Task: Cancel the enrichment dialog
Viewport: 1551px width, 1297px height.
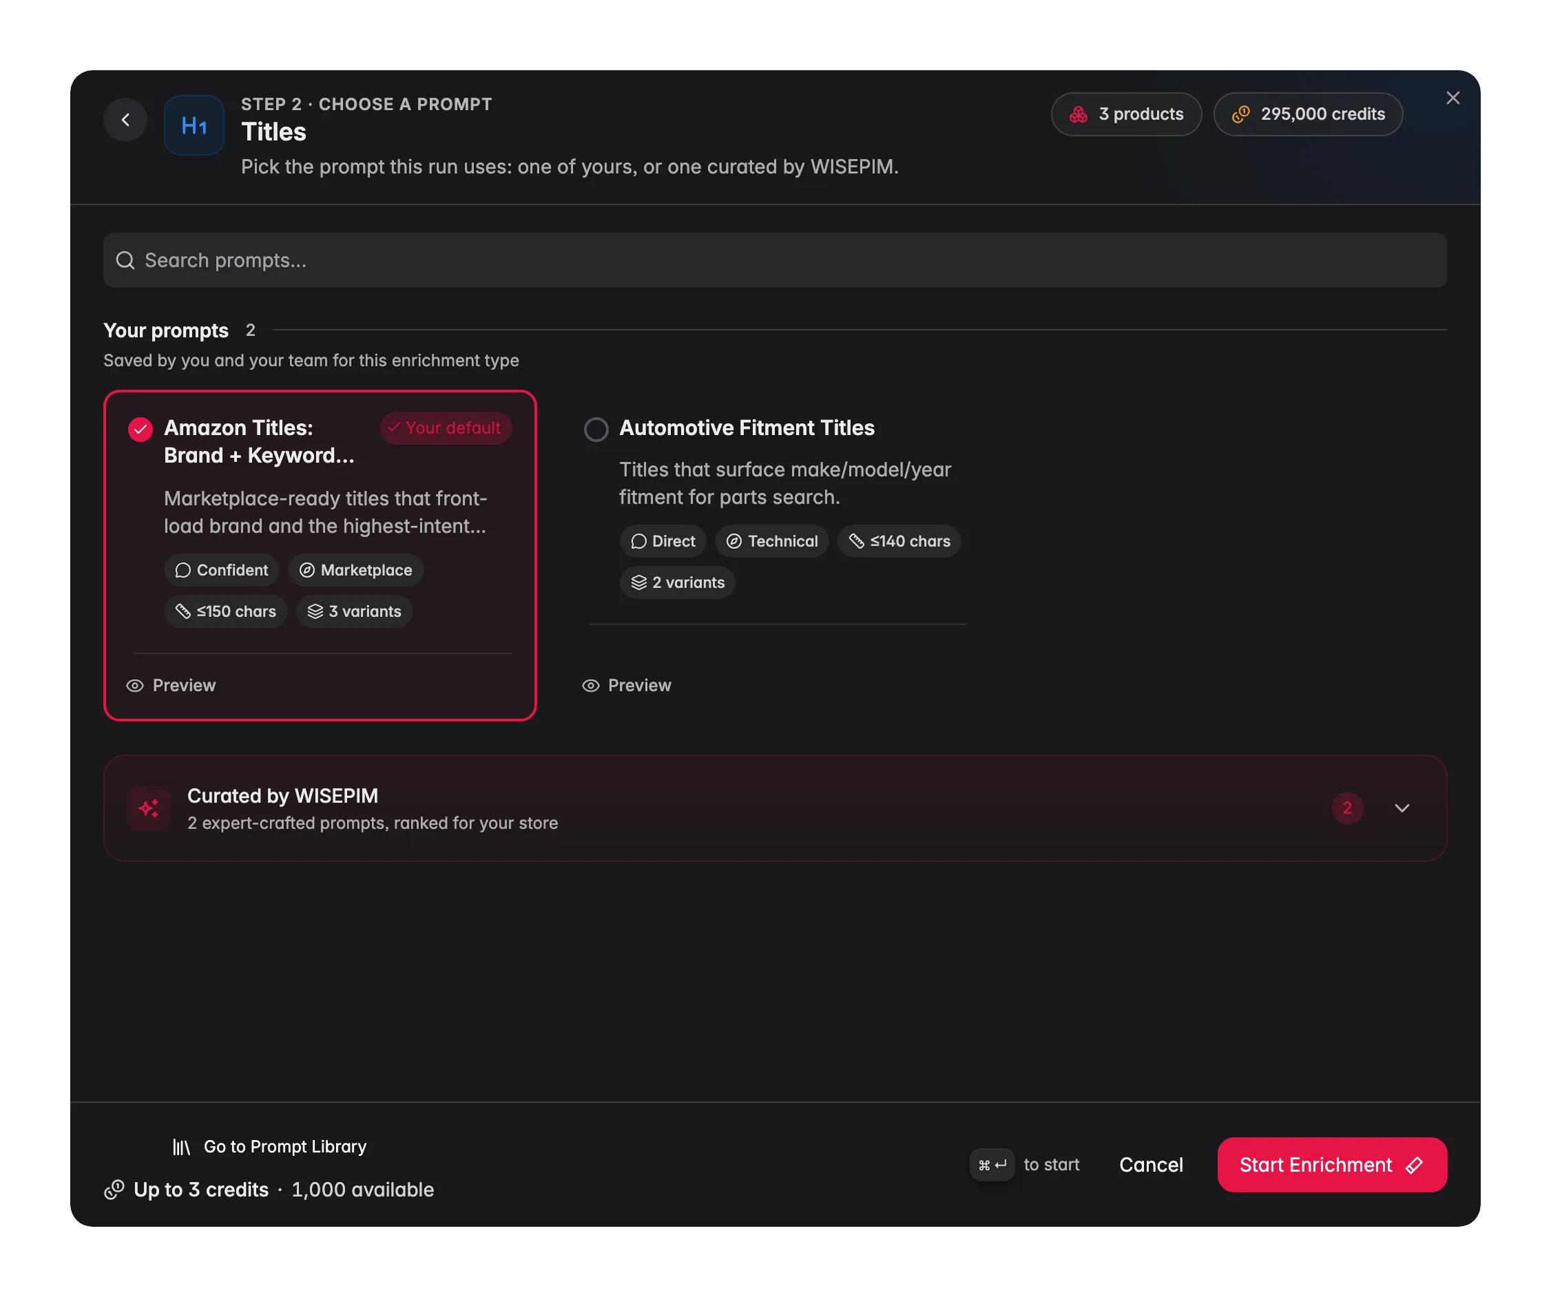Action: click(x=1151, y=1165)
